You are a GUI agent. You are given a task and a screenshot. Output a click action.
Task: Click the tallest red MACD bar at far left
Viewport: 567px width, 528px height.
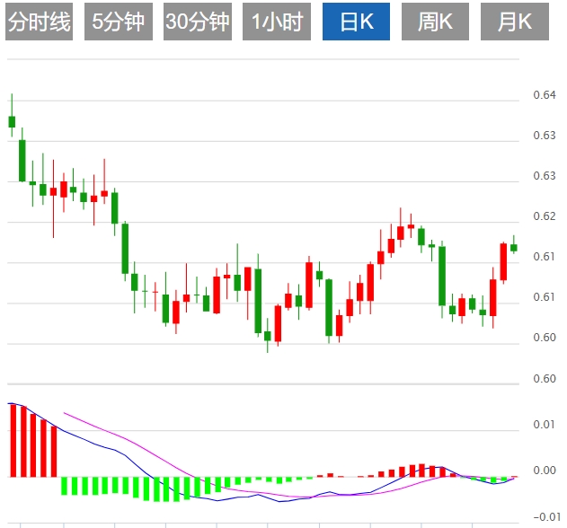tap(13, 441)
